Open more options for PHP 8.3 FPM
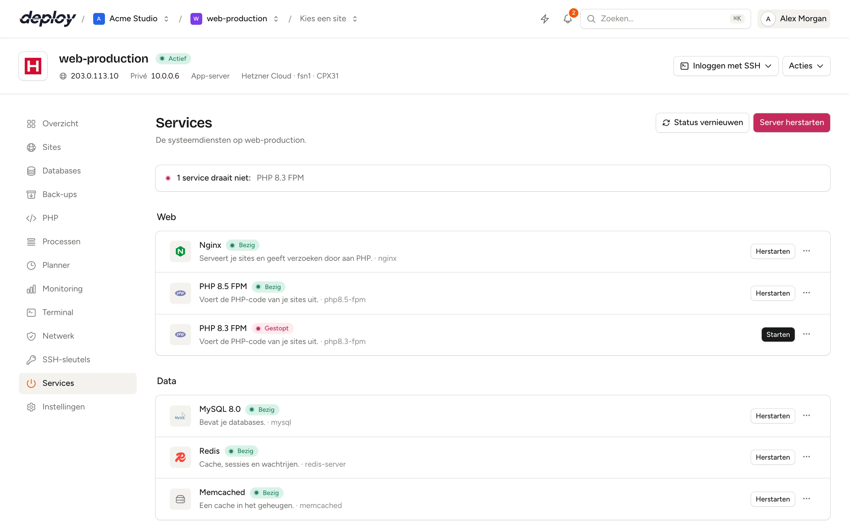 click(807, 334)
